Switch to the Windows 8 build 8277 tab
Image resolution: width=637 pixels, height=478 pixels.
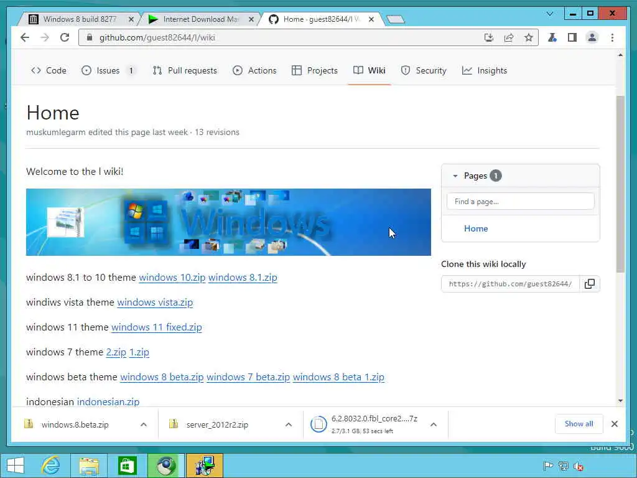click(80, 19)
